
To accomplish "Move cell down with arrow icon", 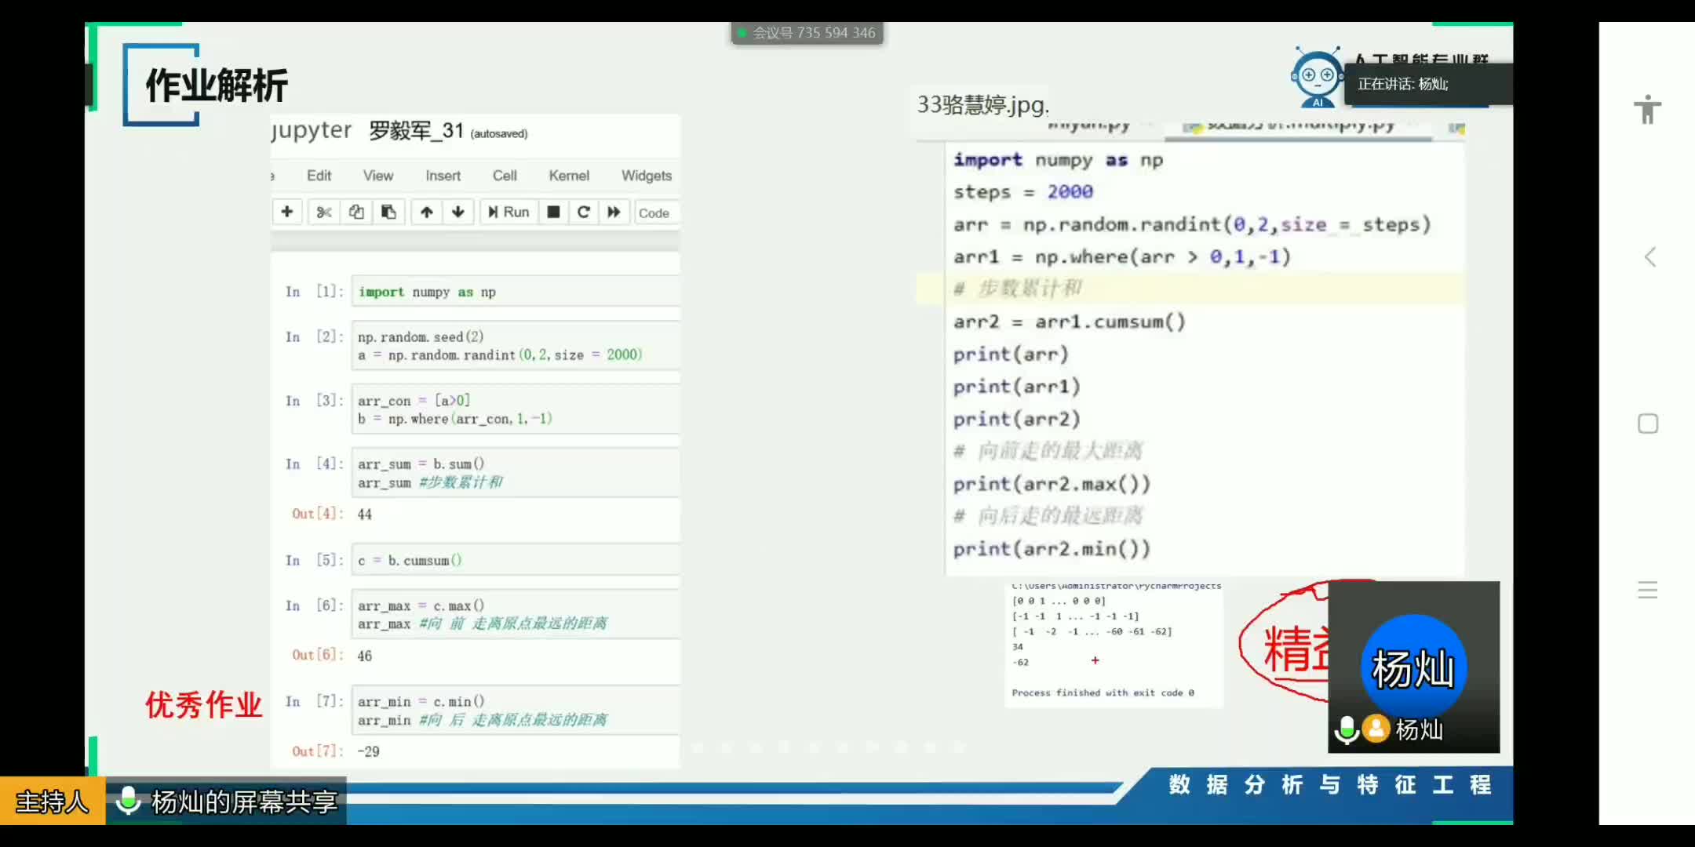I will [458, 212].
